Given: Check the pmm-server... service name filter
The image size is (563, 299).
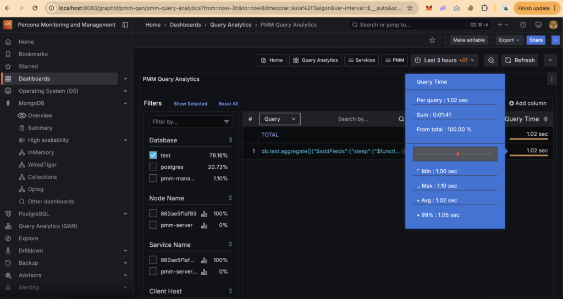Looking at the screenshot, I should pyautogui.click(x=153, y=271).
